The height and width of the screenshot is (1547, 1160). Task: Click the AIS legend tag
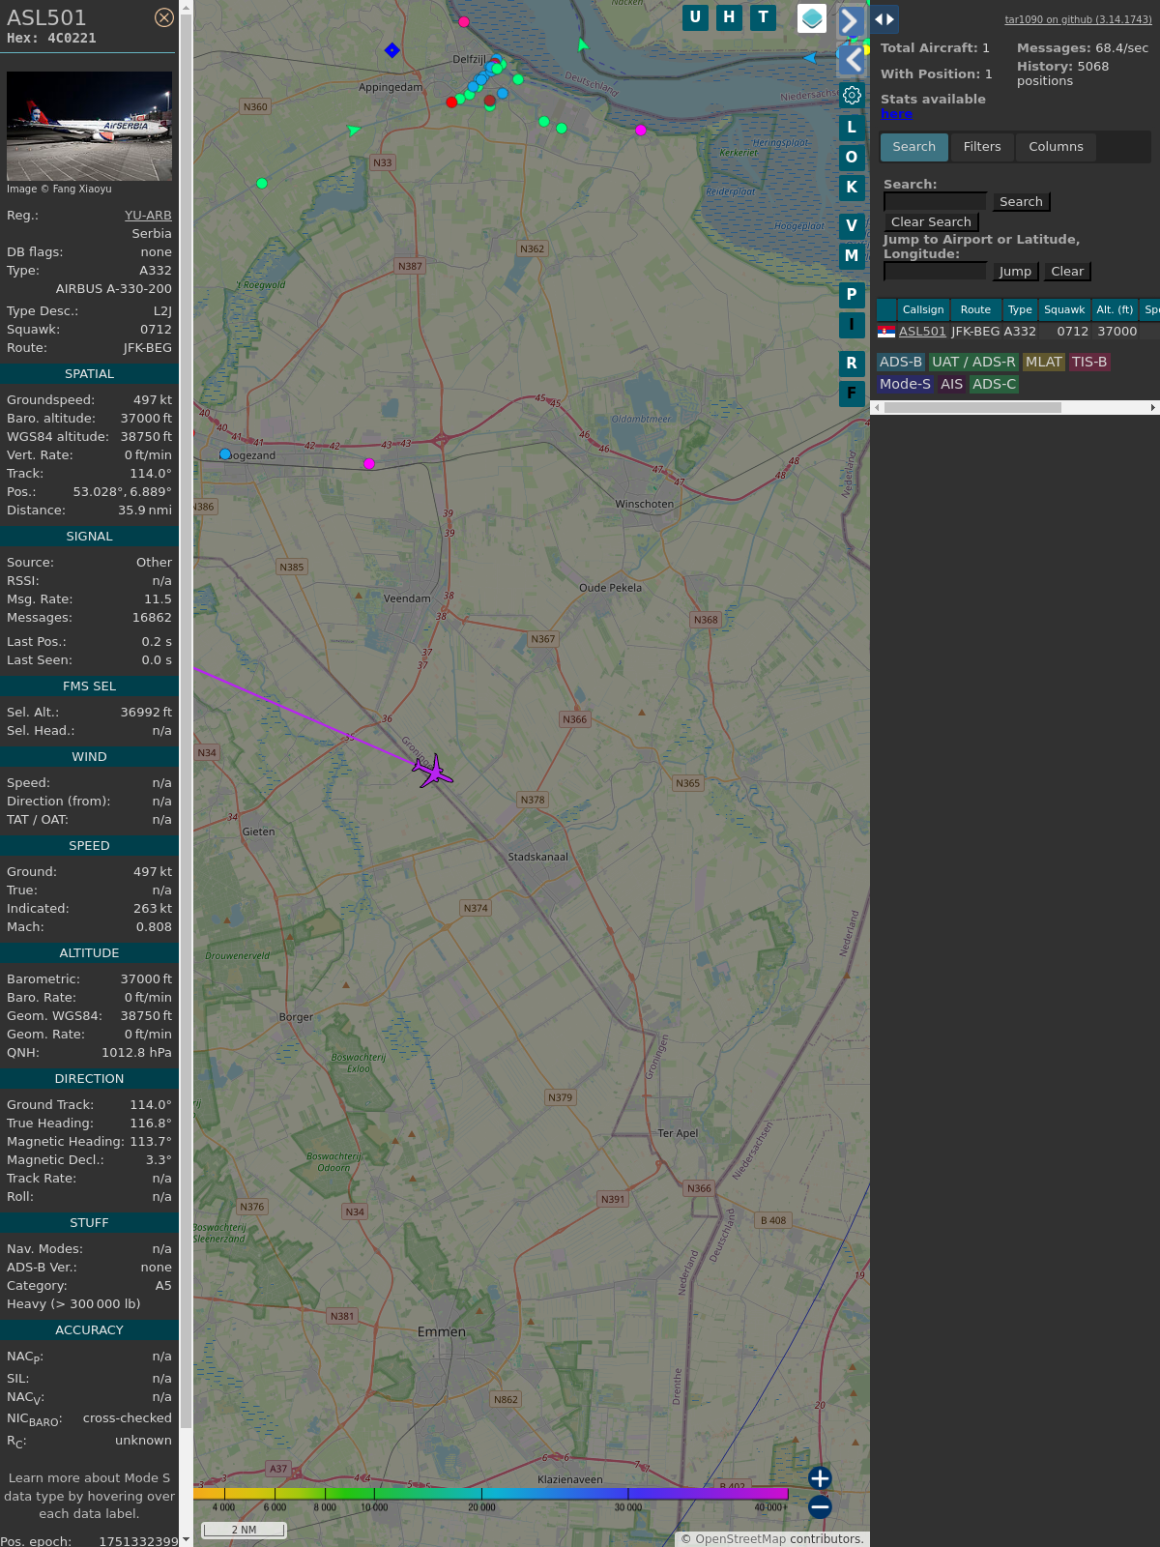pos(951,384)
